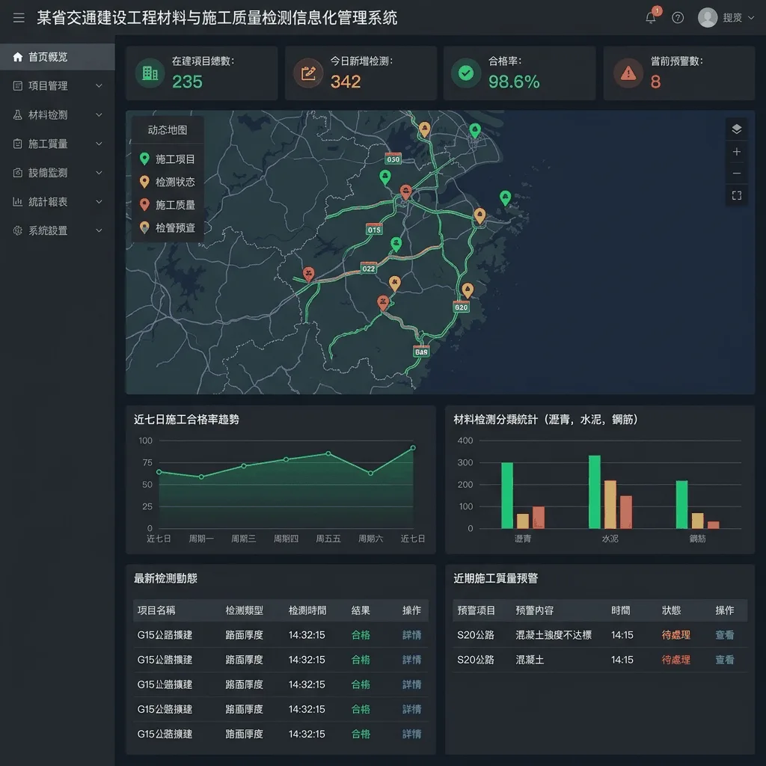Open the notification bell with red badge
Viewport: 766px width, 766px height.
(x=651, y=18)
